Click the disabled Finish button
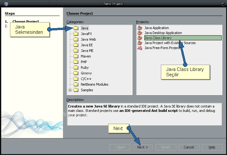The width and height of the screenshot is (227, 155). 166,147
